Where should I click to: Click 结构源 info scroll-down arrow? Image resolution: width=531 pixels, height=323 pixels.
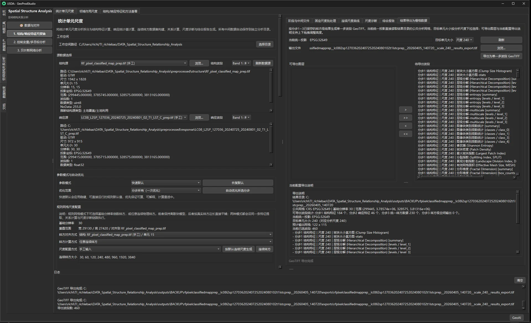(271, 111)
